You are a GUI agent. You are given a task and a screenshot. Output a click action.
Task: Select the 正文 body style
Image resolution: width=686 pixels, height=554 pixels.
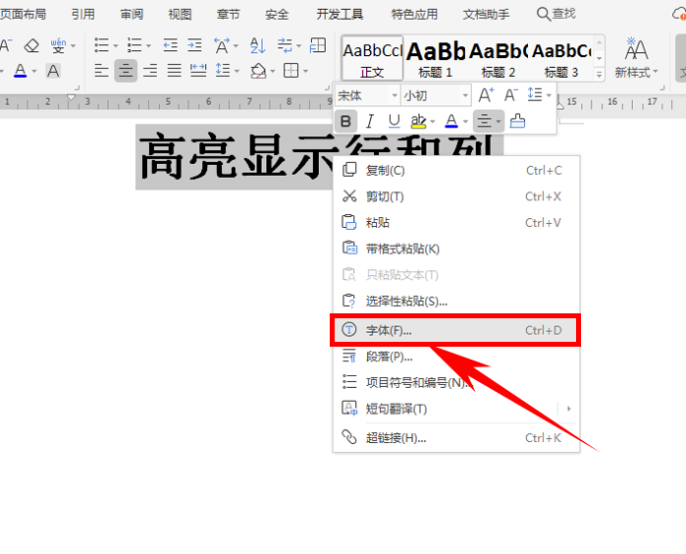point(372,58)
